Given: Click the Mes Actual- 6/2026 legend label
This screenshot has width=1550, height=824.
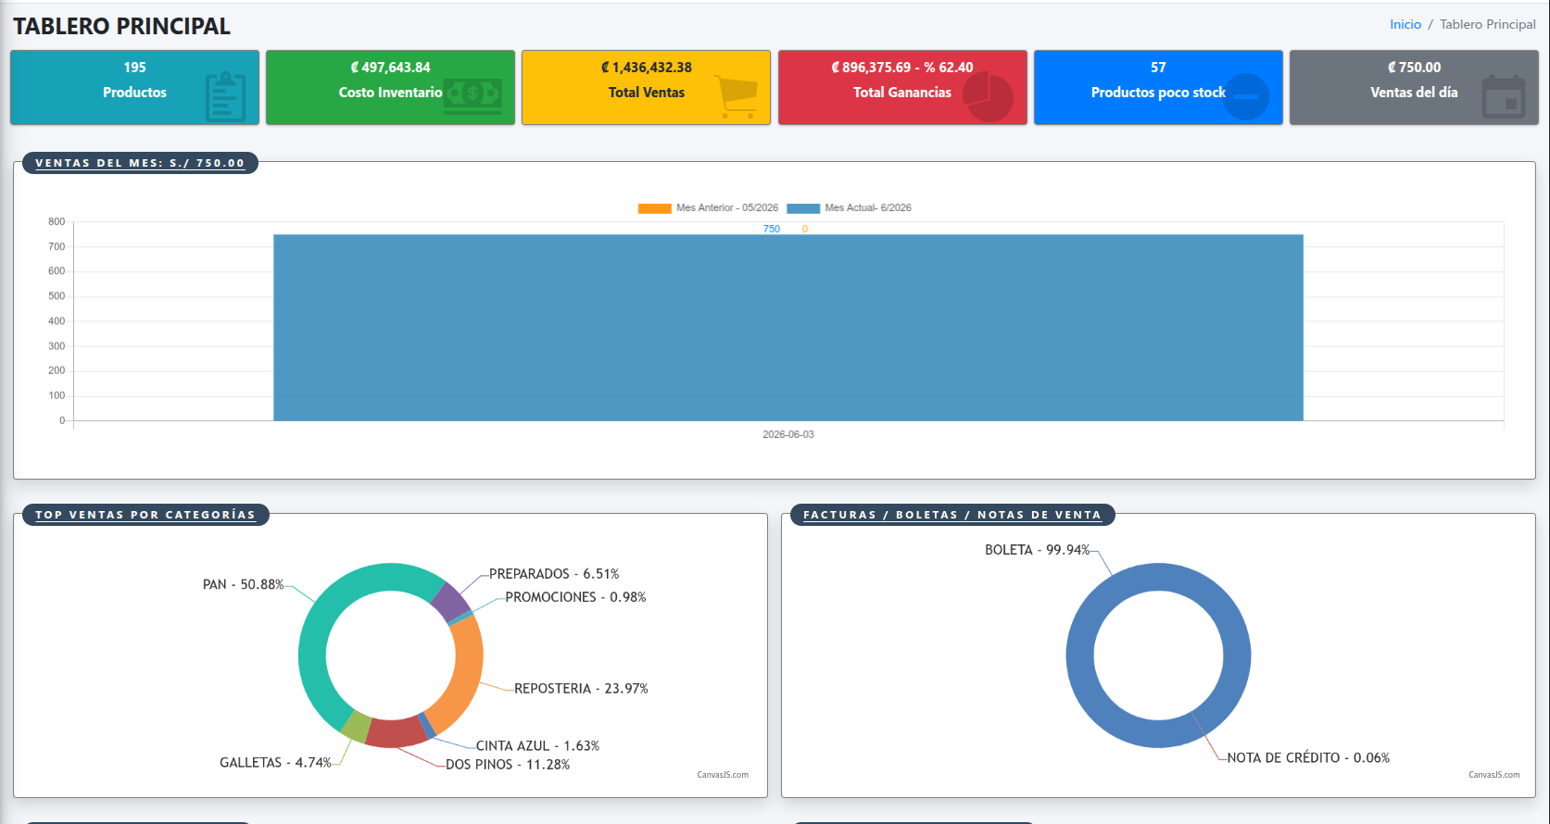Looking at the screenshot, I should 868,208.
